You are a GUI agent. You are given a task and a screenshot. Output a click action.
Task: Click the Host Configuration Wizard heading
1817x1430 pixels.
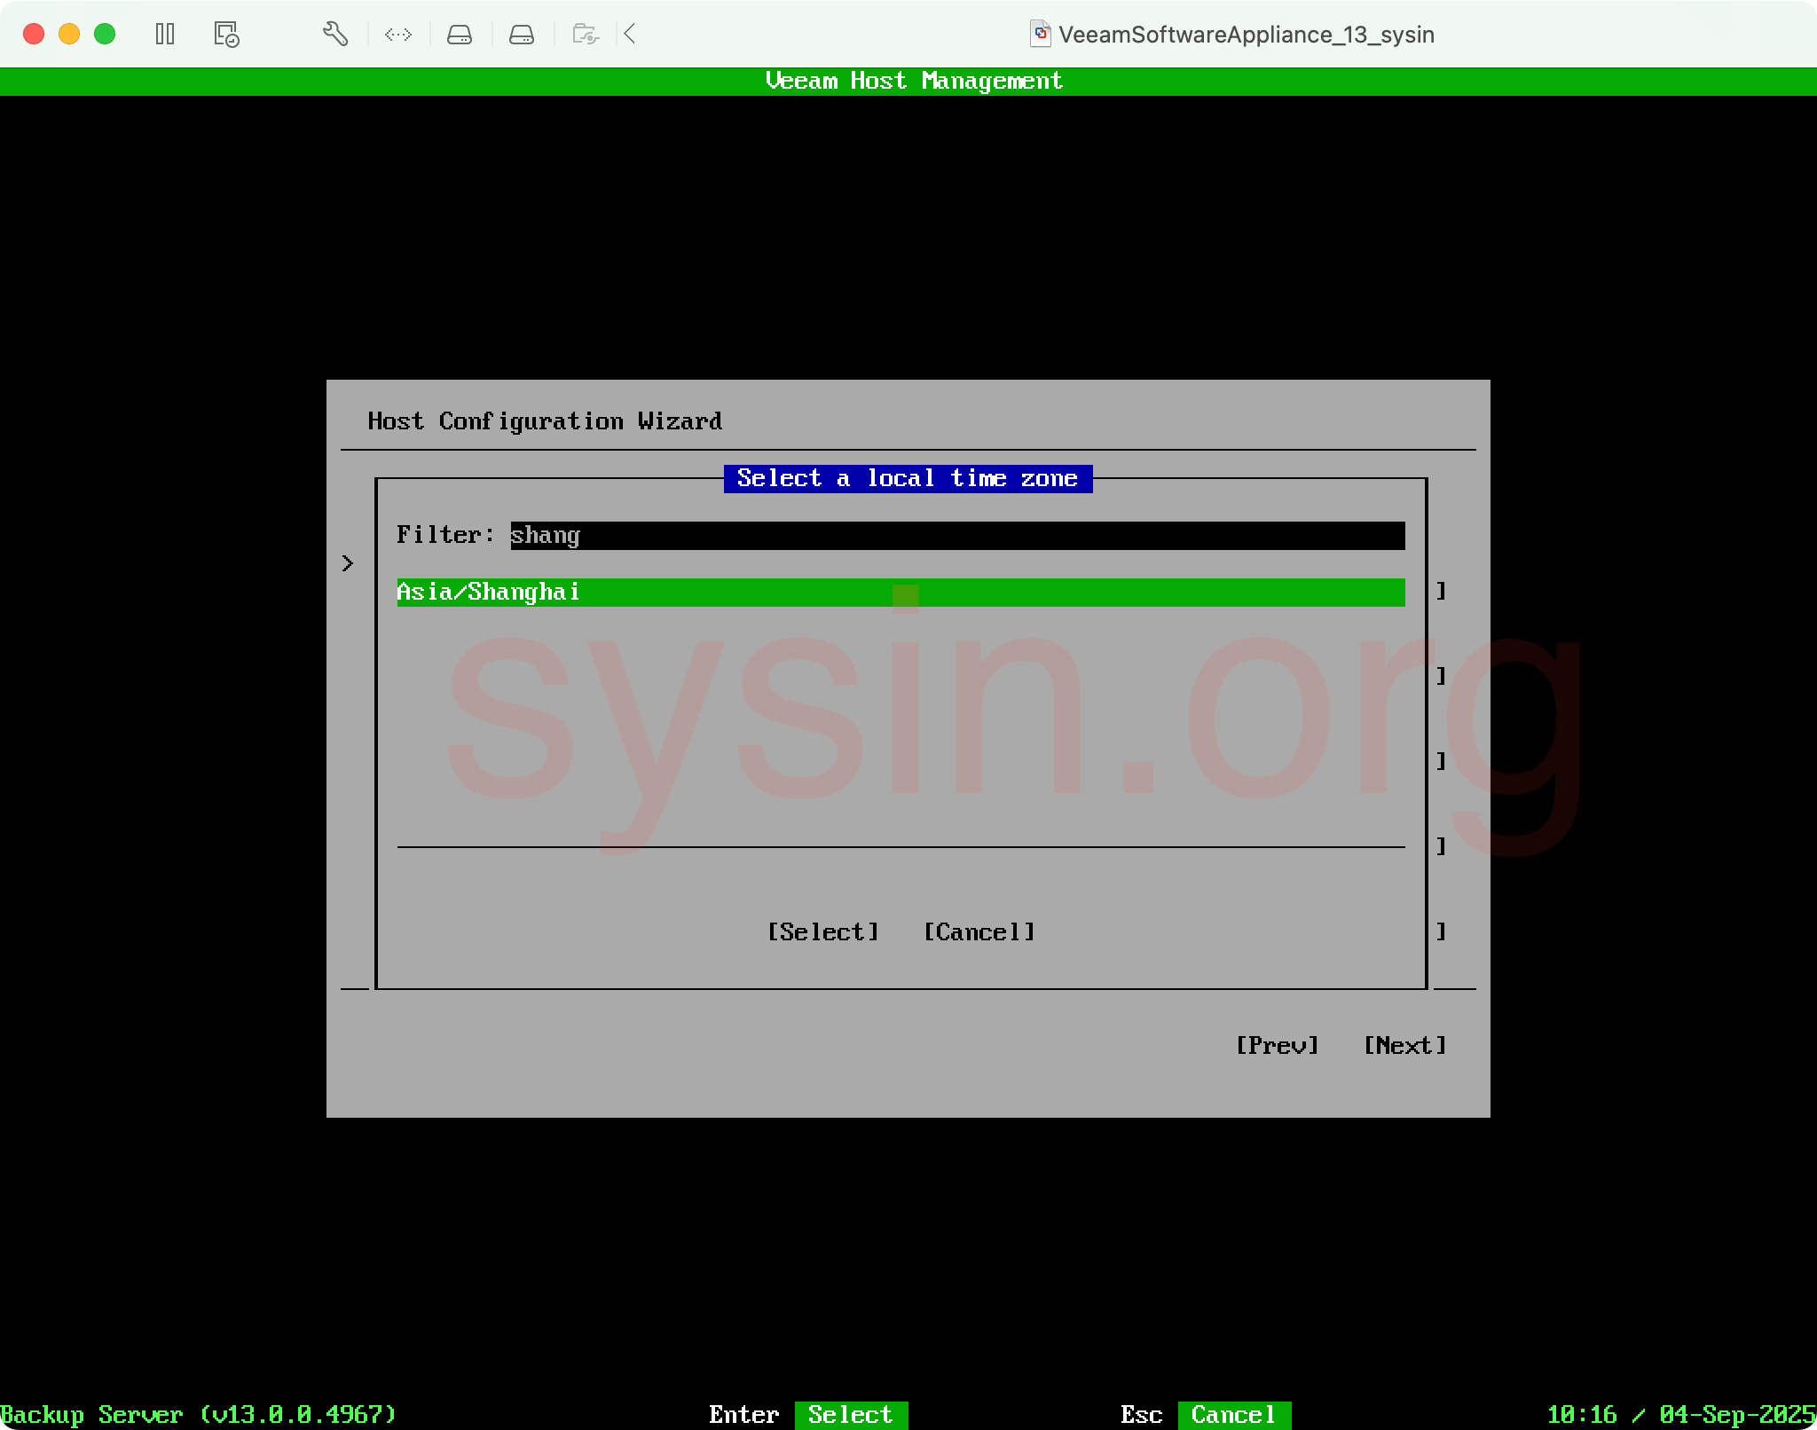coord(545,421)
